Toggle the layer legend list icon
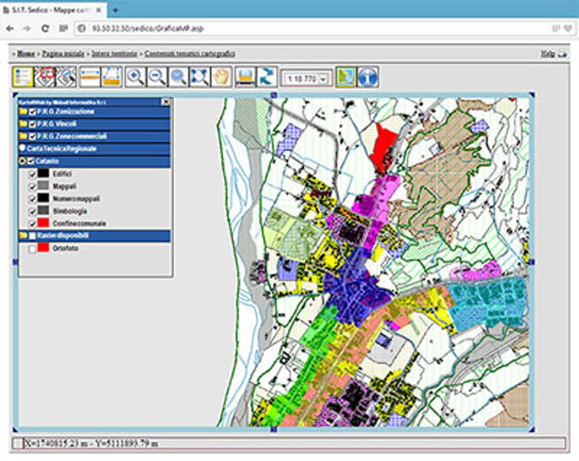Image resolution: width=579 pixels, height=461 pixels. 23,77
